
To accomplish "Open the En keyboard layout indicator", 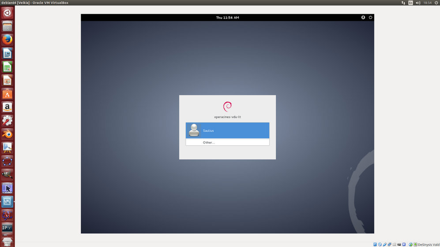I will (x=410, y=3).
